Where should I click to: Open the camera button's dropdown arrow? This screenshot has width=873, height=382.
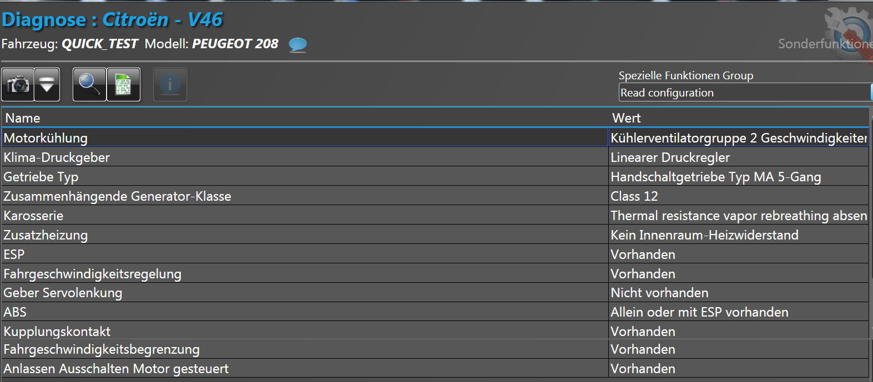pyautogui.click(x=47, y=85)
